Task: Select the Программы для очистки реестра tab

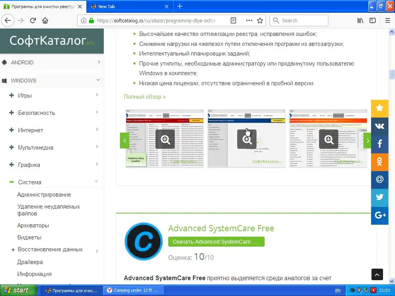Action: point(43,7)
